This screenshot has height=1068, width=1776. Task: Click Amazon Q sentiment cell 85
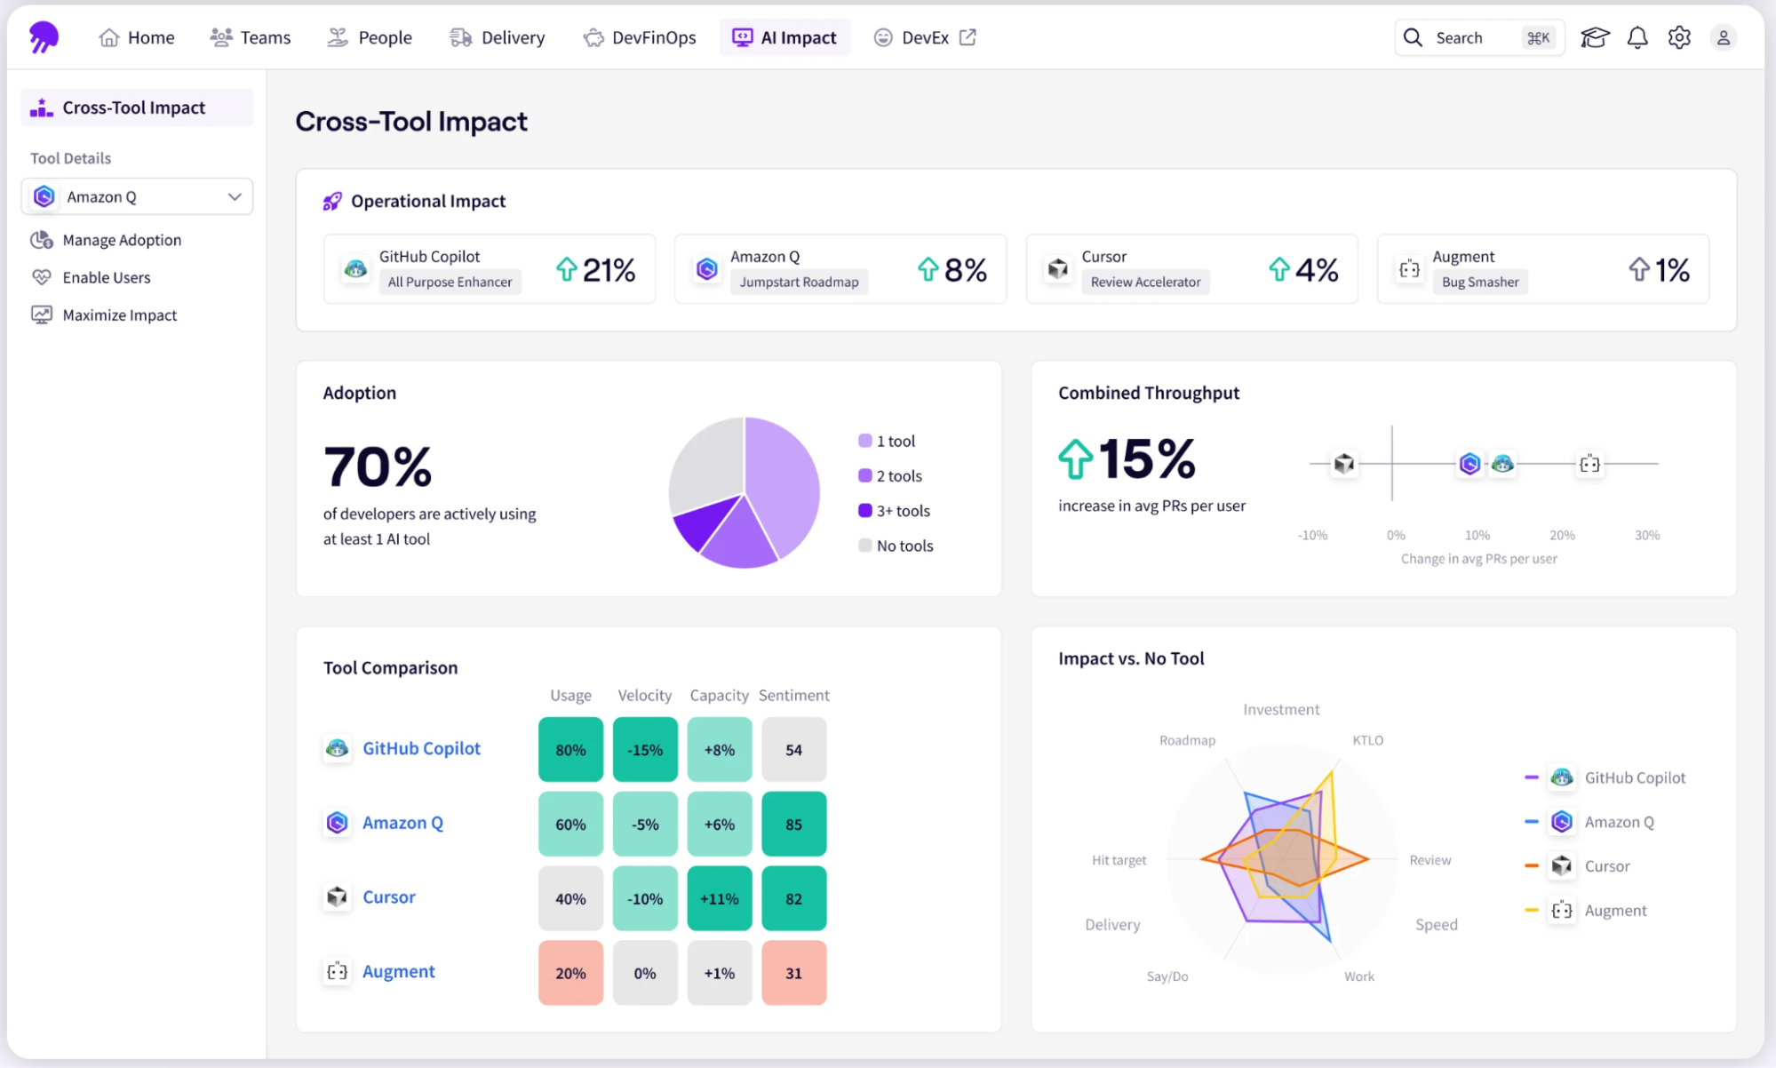point(793,825)
